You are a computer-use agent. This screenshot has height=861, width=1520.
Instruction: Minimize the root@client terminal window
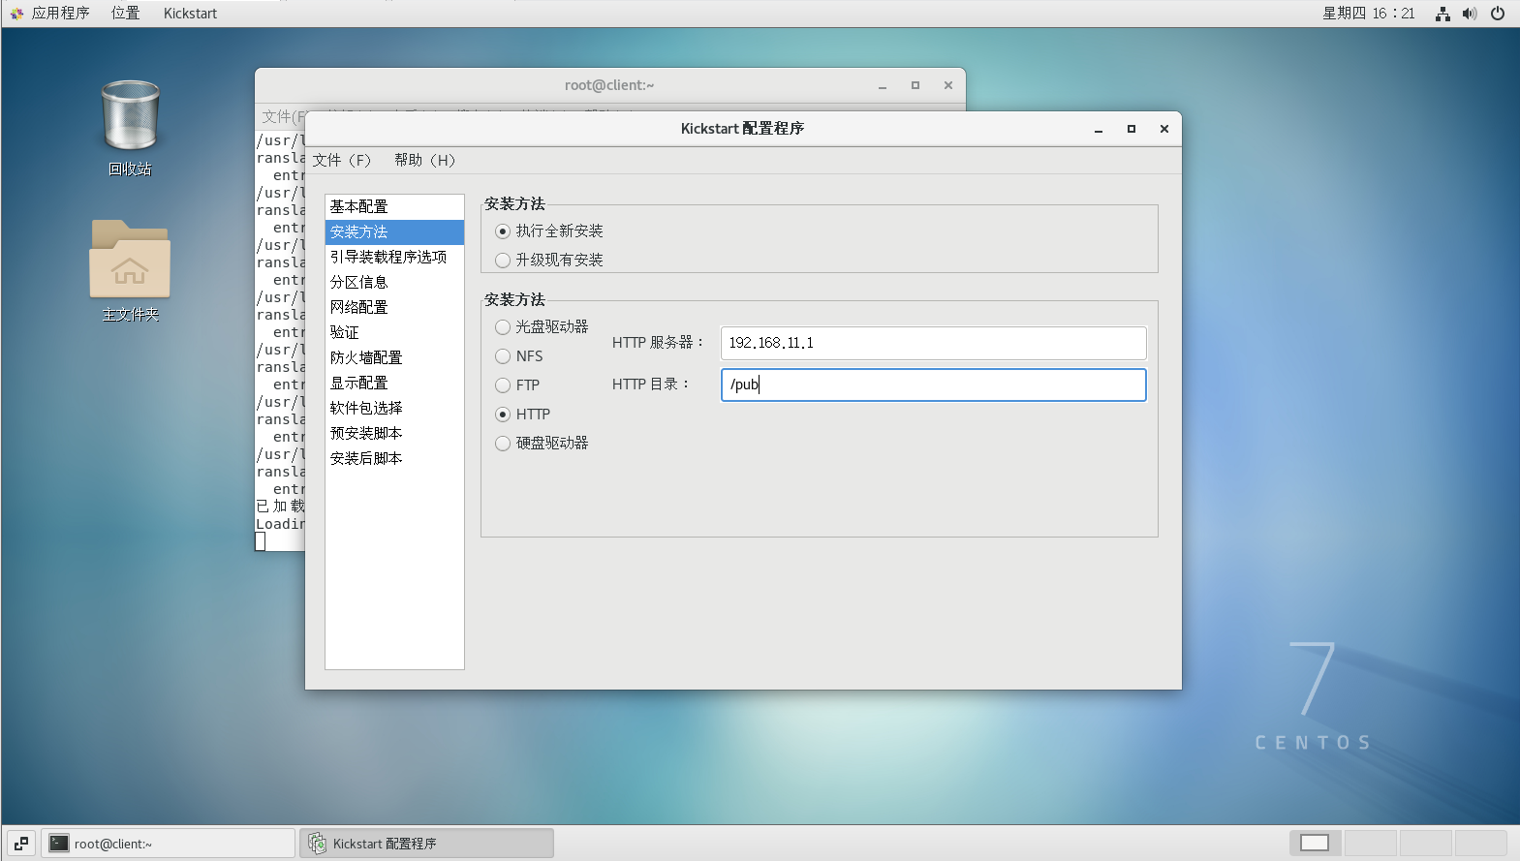tap(883, 85)
